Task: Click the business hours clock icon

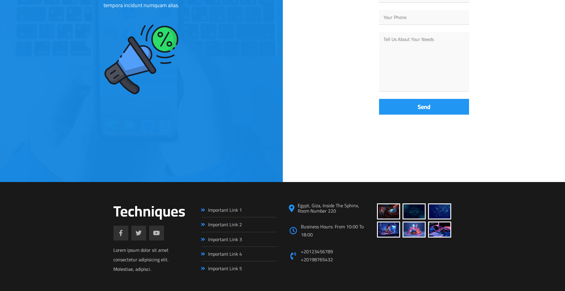Action: click(x=293, y=231)
